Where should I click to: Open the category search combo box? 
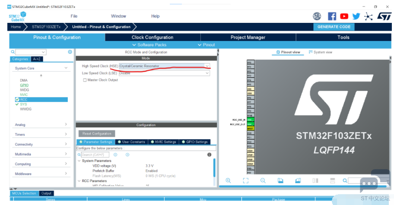coord(31,52)
